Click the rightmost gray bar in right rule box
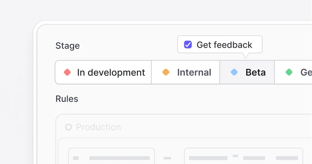The image size is (312, 164). click(x=287, y=158)
